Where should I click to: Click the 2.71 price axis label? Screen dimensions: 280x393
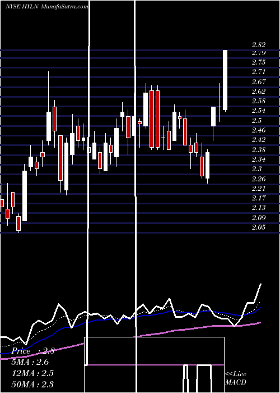(x=259, y=72)
